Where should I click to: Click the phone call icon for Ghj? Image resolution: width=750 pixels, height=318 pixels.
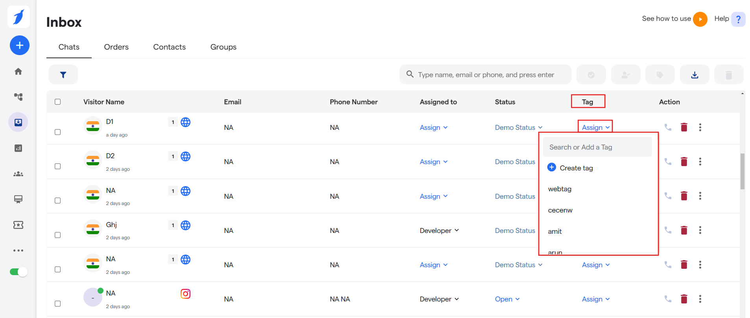668,230
